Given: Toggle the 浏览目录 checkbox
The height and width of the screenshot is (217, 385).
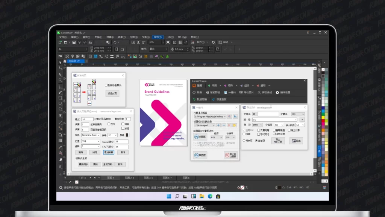Looking at the screenshot, I should pos(274,134).
